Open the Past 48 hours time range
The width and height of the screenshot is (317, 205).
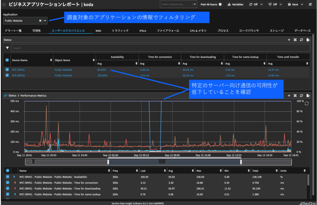pos(211,5)
